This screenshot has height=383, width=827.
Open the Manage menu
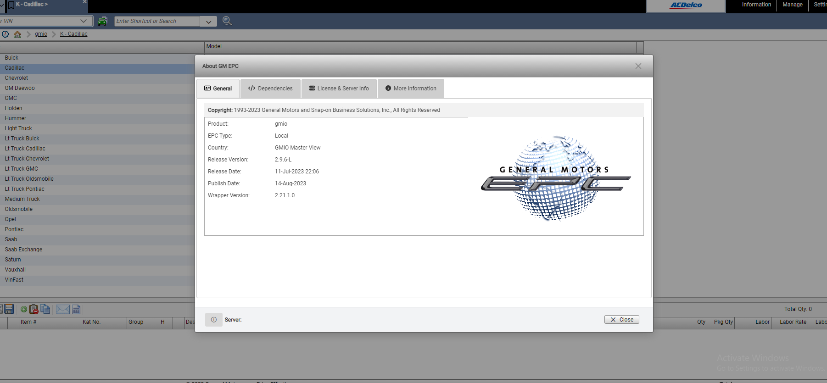tap(793, 5)
